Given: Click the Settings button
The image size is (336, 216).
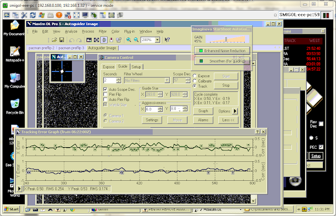Looking at the screenshot, I should tap(152, 120).
